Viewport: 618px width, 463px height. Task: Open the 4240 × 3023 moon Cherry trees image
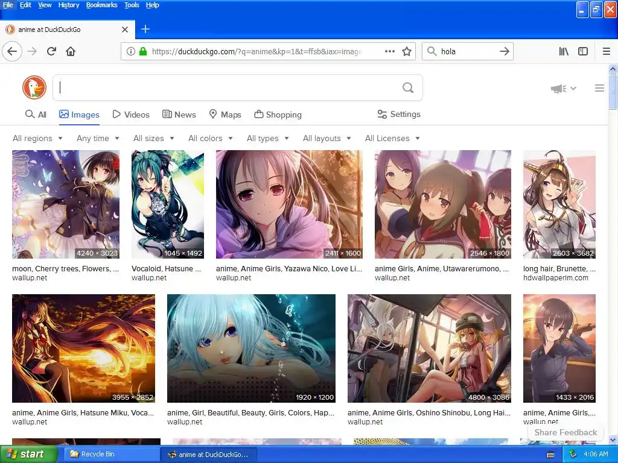click(x=66, y=204)
